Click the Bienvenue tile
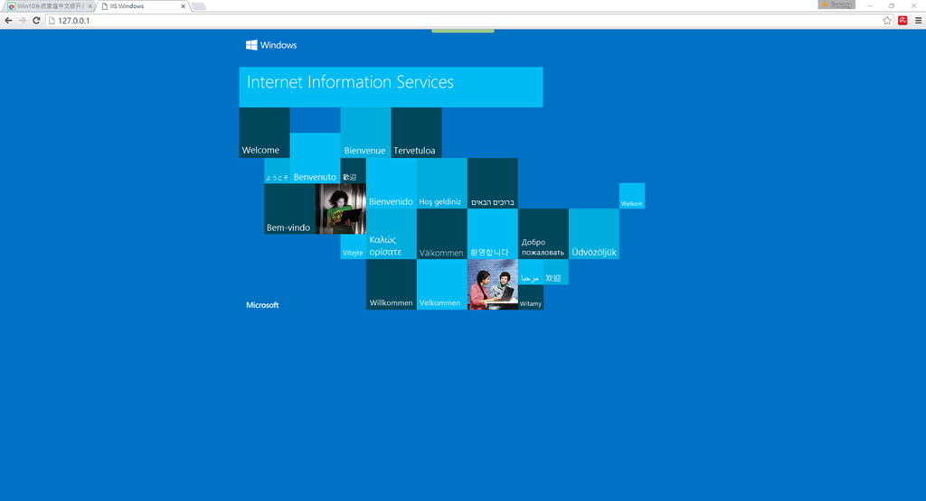926x501 pixels. click(x=365, y=133)
